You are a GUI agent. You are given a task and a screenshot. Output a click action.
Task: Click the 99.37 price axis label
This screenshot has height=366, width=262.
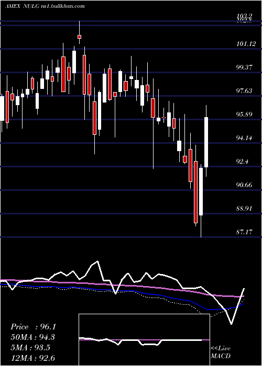point(244,67)
